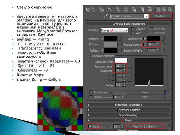180x135 pixels.
Task: Toggle Show Shaded Material in Viewport icon
Action: pyautogui.click(x=150, y=9)
